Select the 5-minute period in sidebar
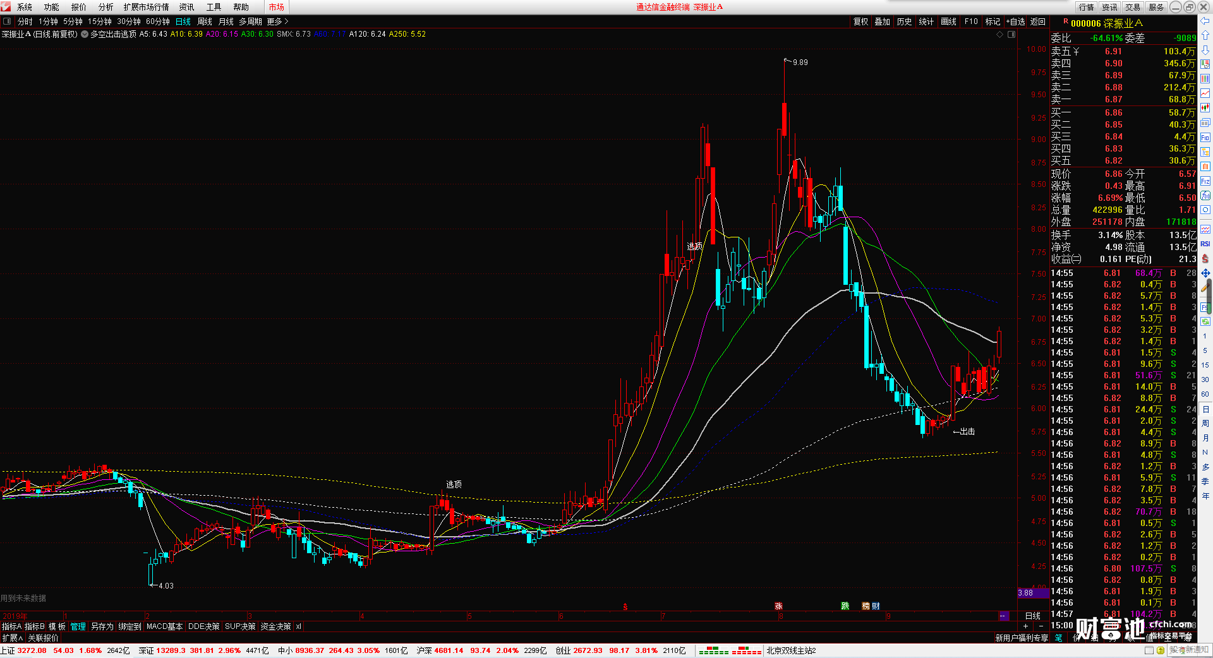This screenshot has width=1213, height=658. pyautogui.click(x=1205, y=350)
